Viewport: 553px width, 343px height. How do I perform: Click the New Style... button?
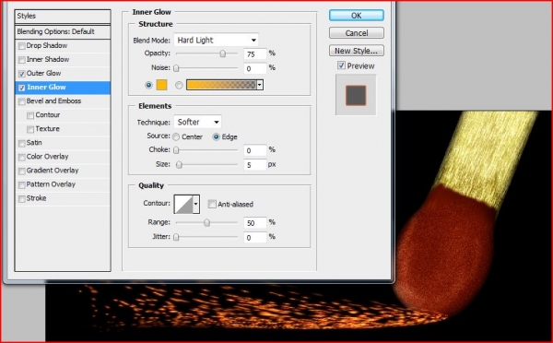pos(356,51)
